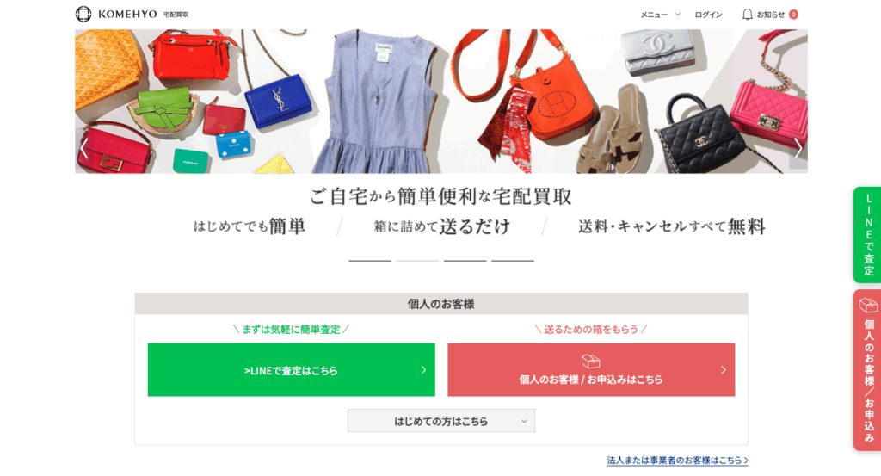Expand the メニュー dropdown
The width and height of the screenshot is (881, 476).
(660, 15)
